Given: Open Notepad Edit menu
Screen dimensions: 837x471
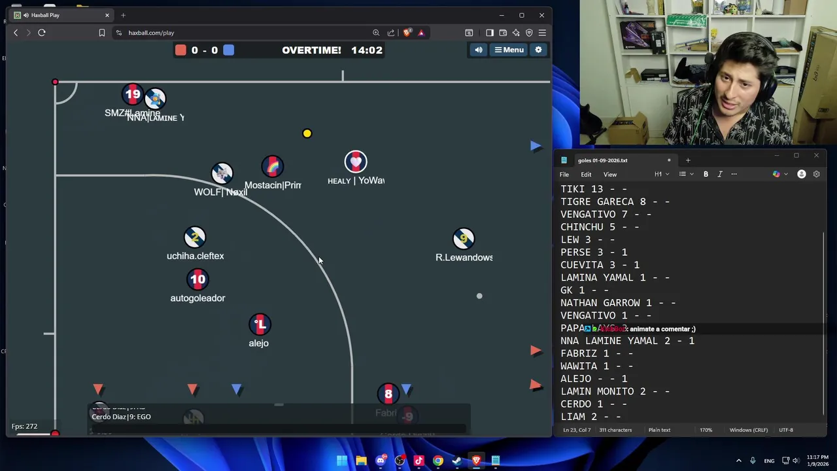Looking at the screenshot, I should point(586,175).
